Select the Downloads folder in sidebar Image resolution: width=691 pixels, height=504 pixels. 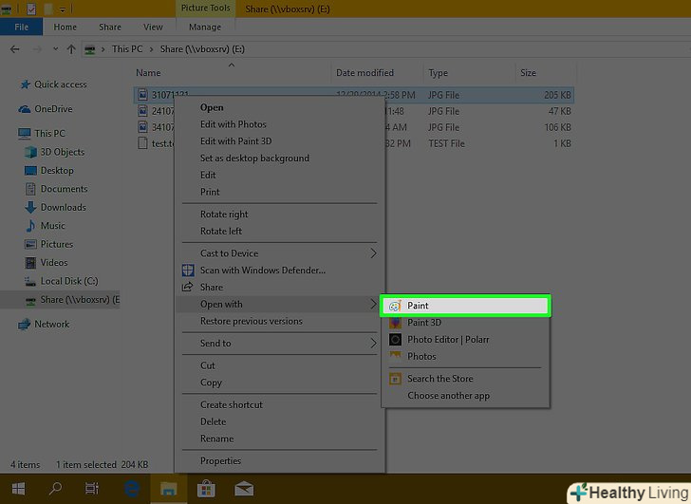(x=63, y=207)
